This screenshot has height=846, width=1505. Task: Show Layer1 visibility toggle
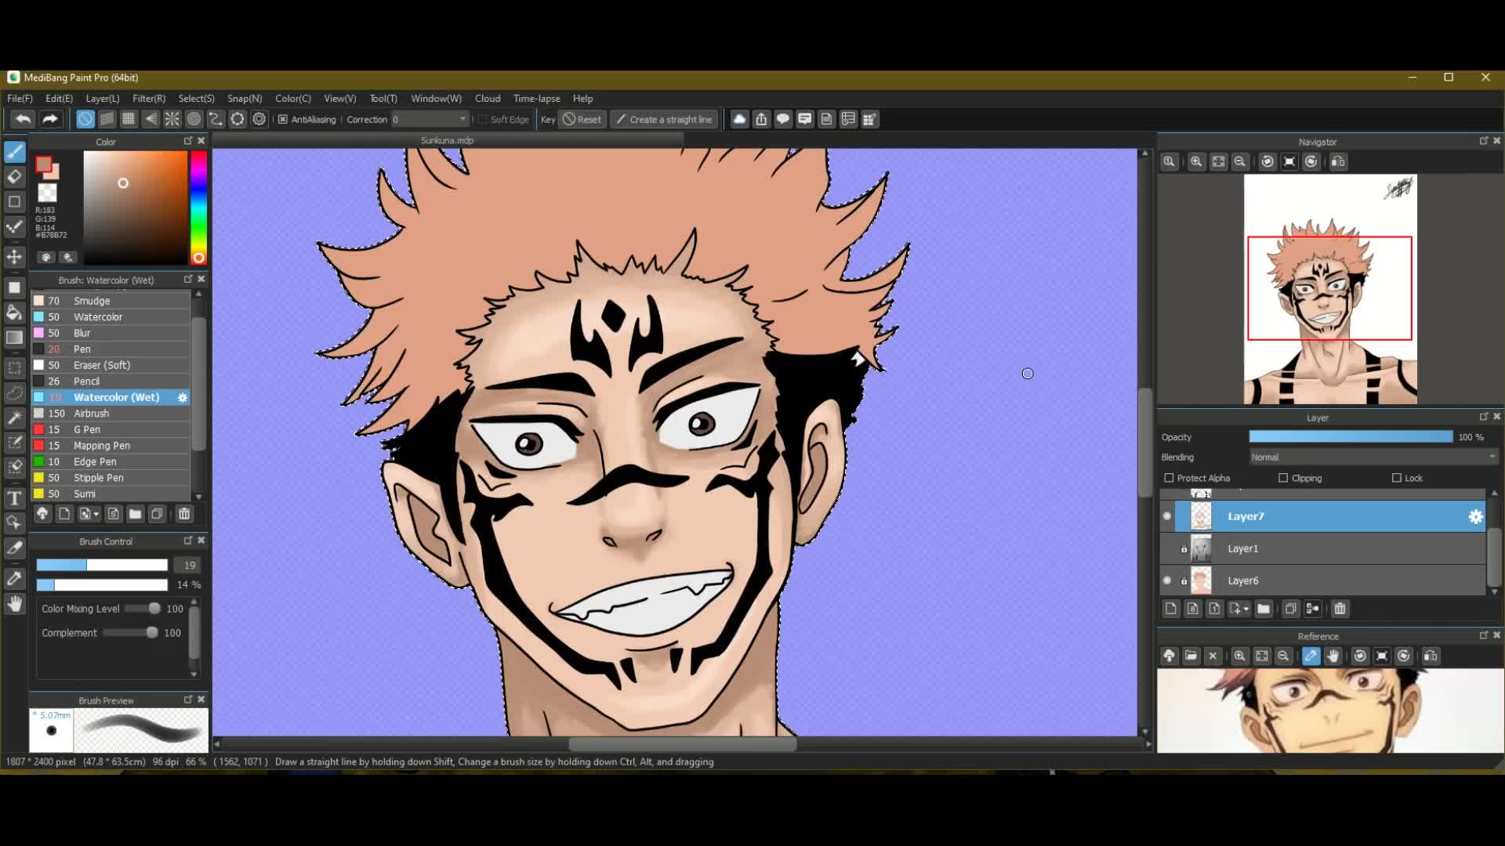point(1167,548)
